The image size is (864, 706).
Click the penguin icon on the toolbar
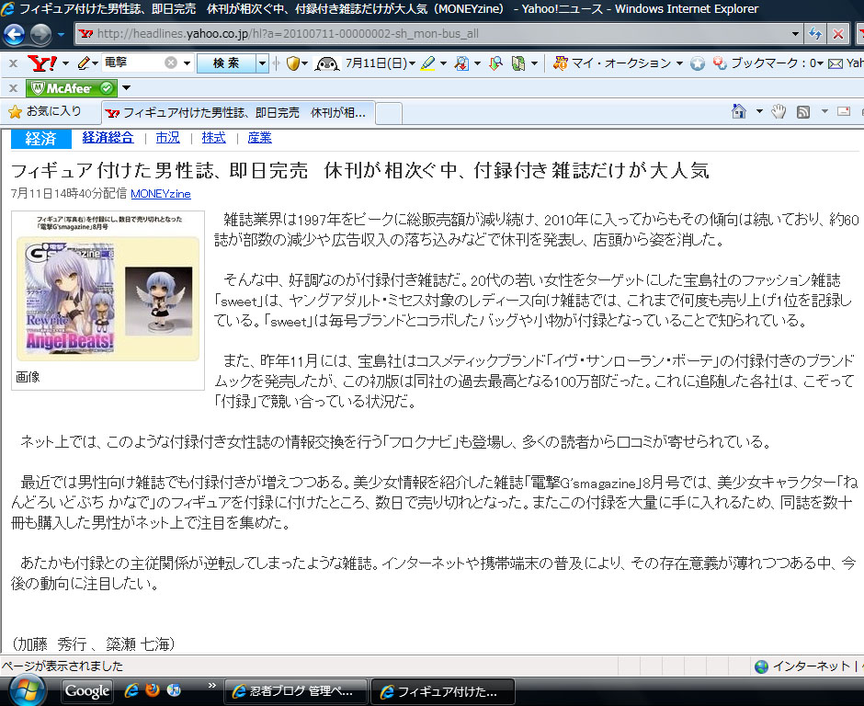tap(326, 64)
